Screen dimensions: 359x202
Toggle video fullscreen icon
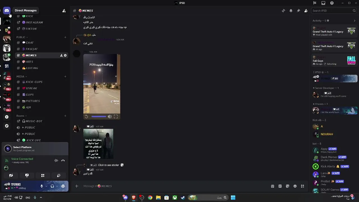[116, 116]
